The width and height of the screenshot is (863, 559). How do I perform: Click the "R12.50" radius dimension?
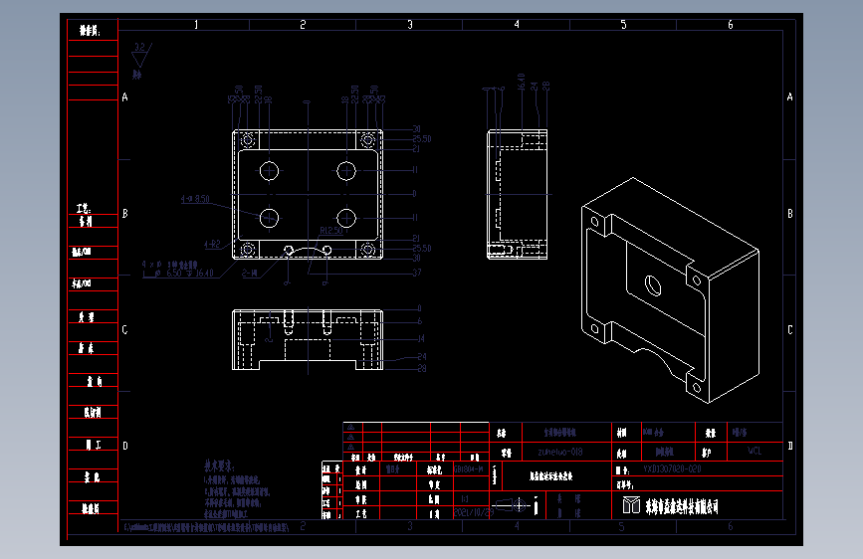(331, 231)
